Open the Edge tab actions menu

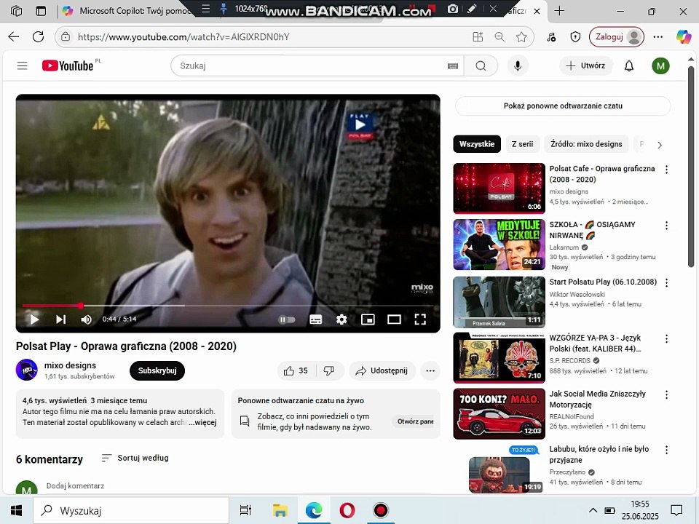[41, 11]
